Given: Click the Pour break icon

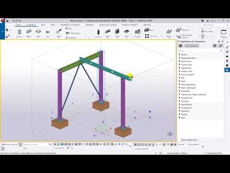Looking at the screenshot, I should (203, 32).
